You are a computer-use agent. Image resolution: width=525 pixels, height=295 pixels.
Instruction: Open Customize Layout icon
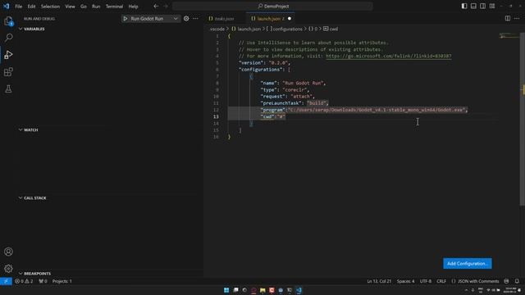(492, 6)
